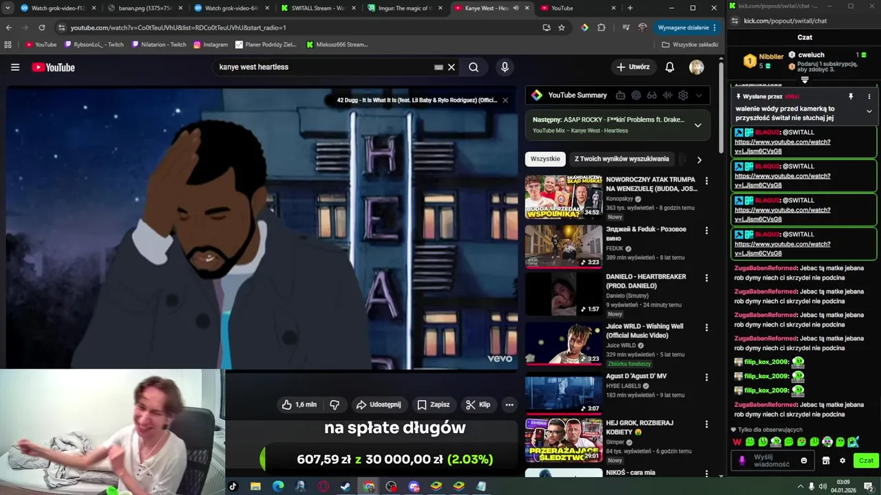Expand the Następny playlist mix panel
Image resolution: width=881 pixels, height=495 pixels.
697,125
